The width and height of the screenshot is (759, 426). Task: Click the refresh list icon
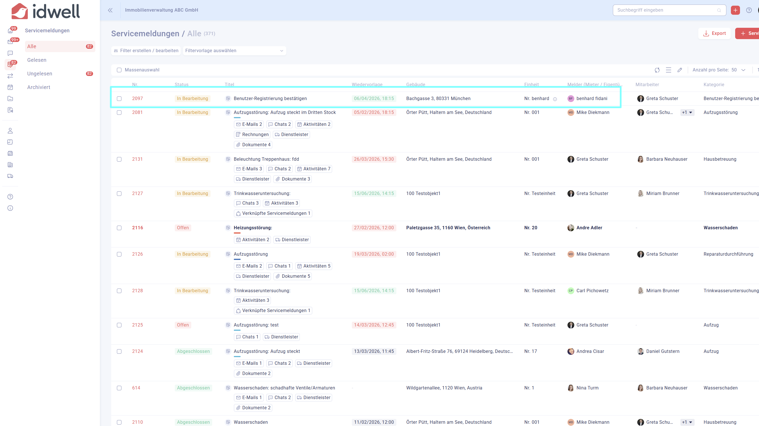click(657, 70)
